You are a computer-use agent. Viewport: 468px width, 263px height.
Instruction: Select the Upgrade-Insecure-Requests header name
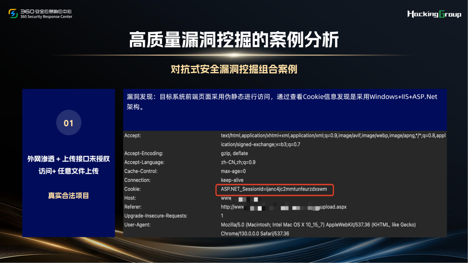click(156, 216)
